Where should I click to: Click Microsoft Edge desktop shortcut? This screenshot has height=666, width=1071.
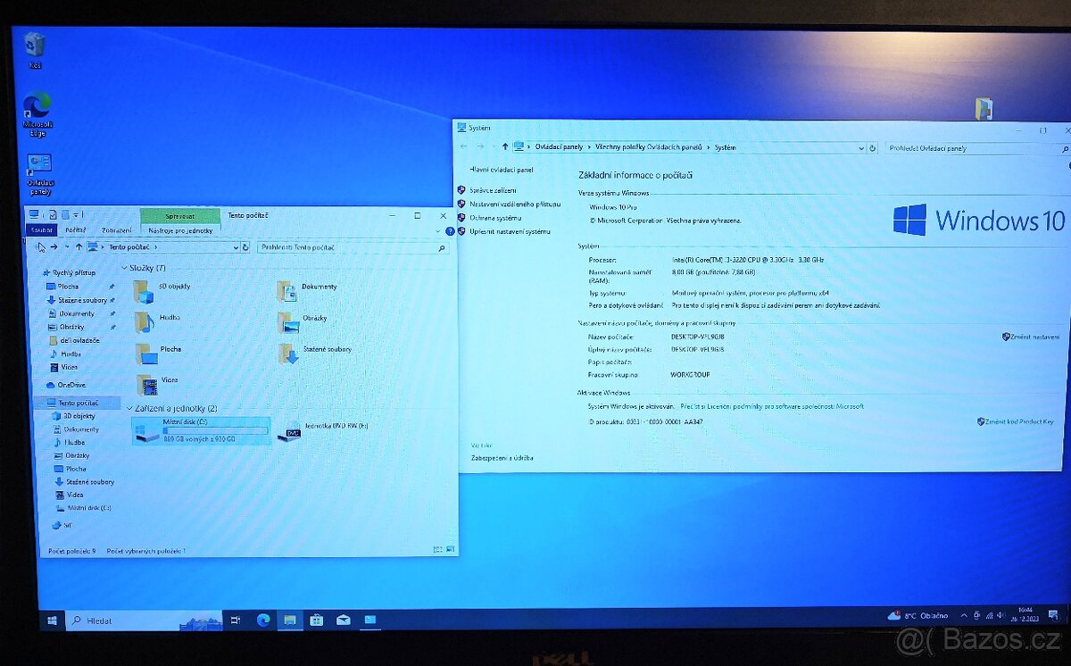tap(37, 111)
